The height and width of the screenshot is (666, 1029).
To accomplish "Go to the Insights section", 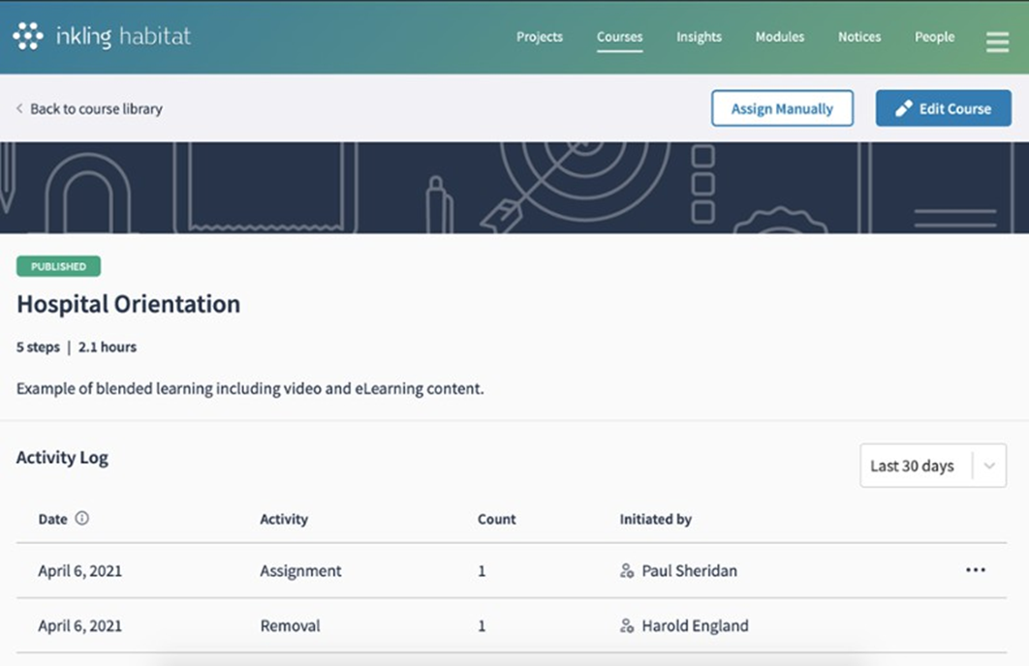I will [699, 37].
